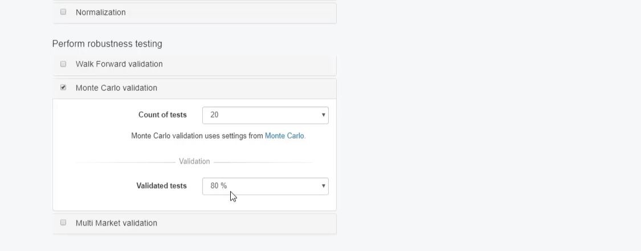Select the "20" value in Count of tests
Image resolution: width=641 pixels, height=251 pixels.
tap(214, 115)
